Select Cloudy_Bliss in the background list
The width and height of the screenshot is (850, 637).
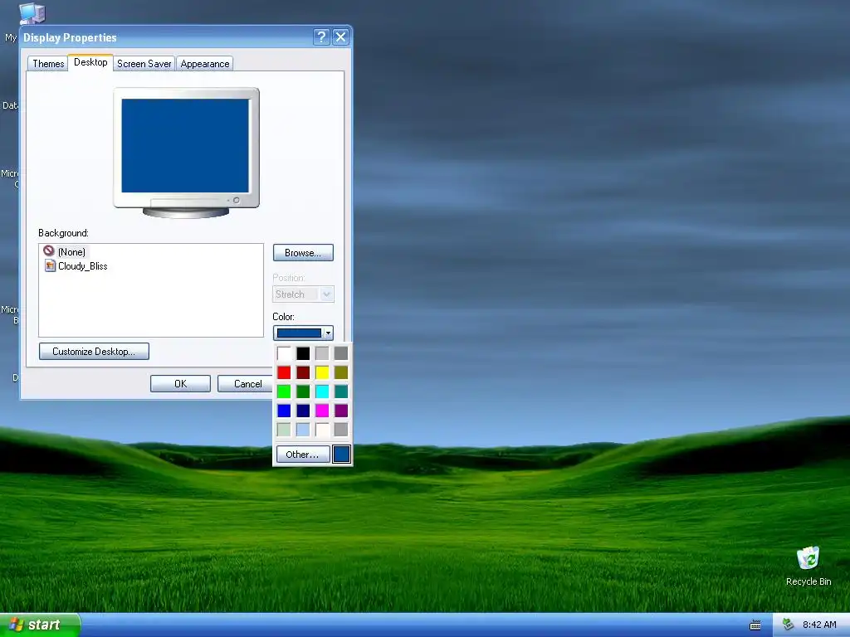coord(82,266)
